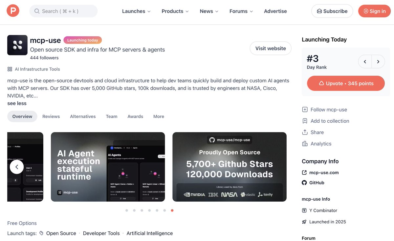Image resolution: width=394 pixels, height=241 pixels.
Task: Click the #3 Day Rank text
Action: (x=317, y=62)
